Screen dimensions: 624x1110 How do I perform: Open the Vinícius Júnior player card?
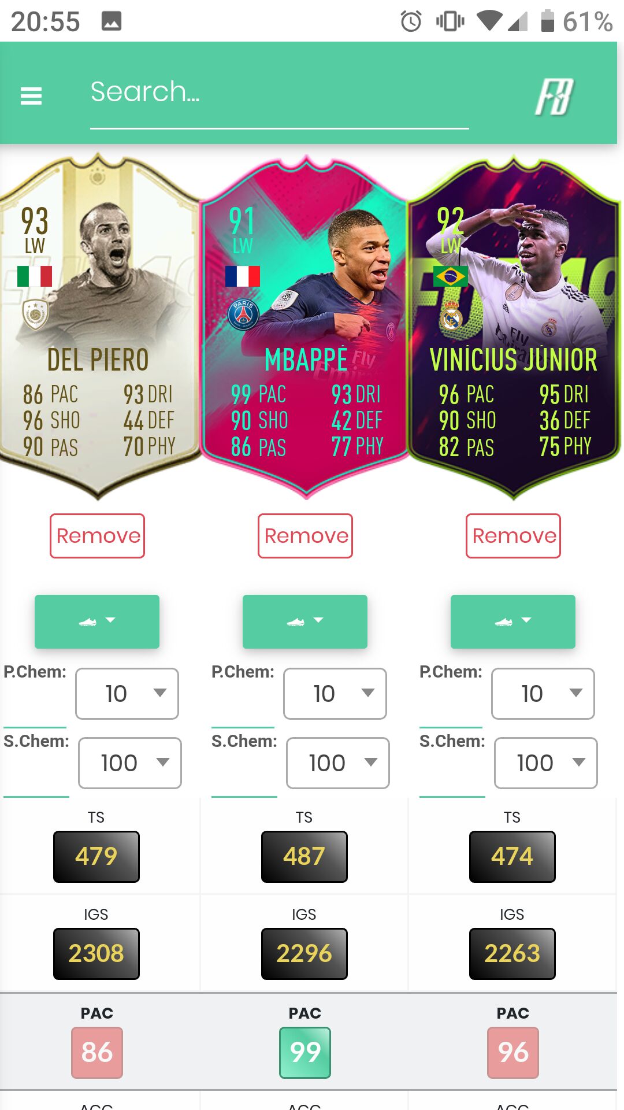pos(514,327)
